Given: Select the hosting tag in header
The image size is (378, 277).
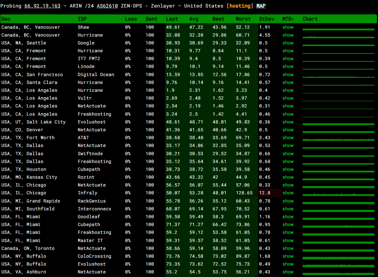Looking at the screenshot, I should click(x=240, y=6).
